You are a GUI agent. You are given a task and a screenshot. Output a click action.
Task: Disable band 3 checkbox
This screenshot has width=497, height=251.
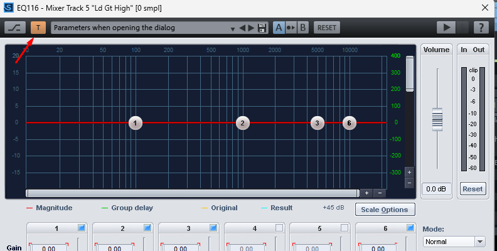point(213,228)
